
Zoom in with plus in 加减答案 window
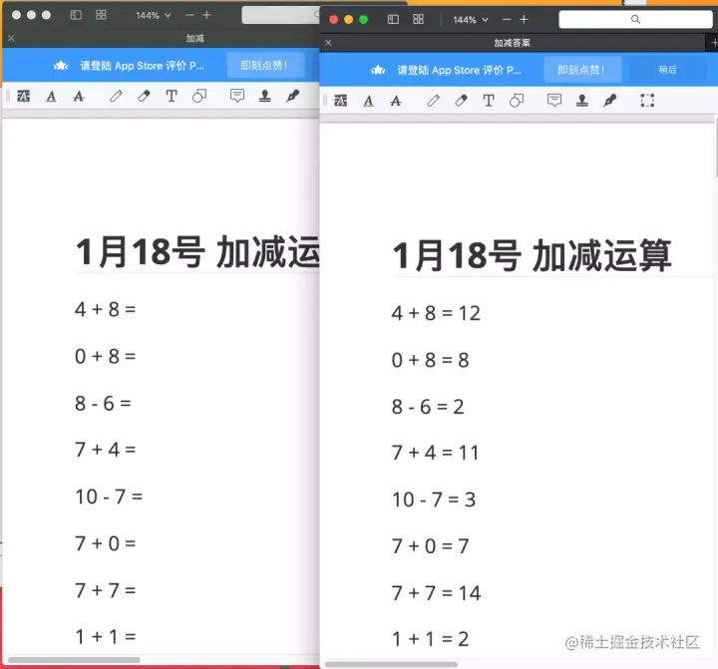525,20
